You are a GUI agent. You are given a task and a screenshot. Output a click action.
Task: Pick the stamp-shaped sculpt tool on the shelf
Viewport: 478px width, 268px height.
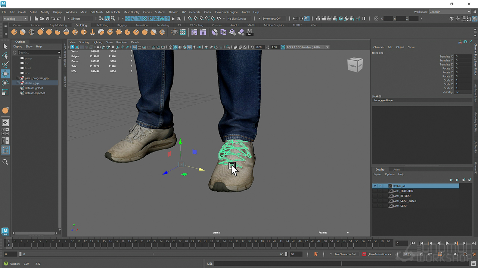click(x=92, y=32)
